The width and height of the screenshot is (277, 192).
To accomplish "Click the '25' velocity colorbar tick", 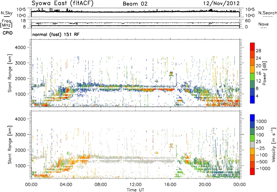I will coord(258,141).
